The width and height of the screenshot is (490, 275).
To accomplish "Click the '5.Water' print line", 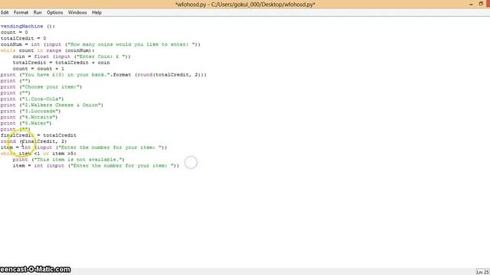I will (x=26, y=124).
